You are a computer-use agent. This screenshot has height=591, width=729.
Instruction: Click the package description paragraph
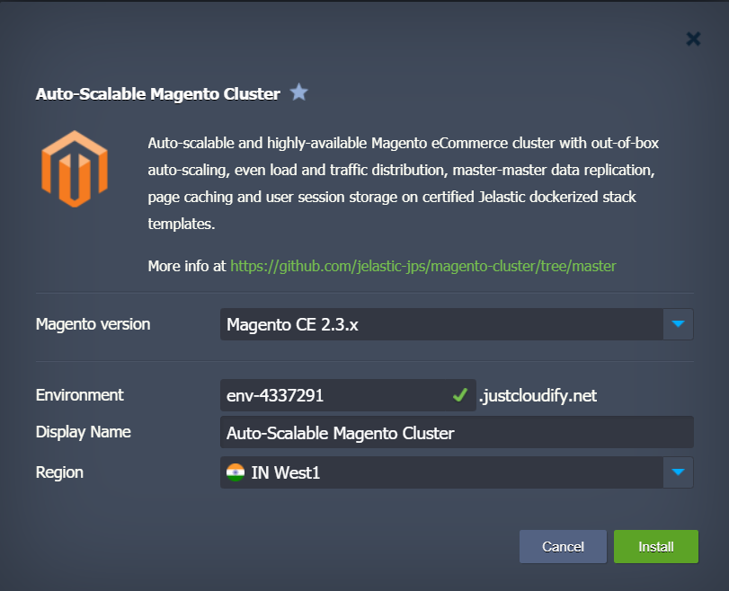coord(405,183)
